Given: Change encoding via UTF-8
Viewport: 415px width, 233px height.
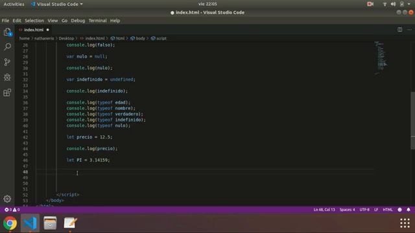Looking at the screenshot, I should point(364,210).
